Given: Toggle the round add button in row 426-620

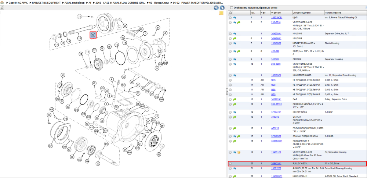Looking at the screenshot, I should coord(230,51).
